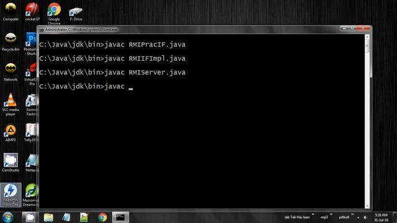Open the Network desktop icon
397x223 pixels.
pyautogui.click(x=11, y=72)
